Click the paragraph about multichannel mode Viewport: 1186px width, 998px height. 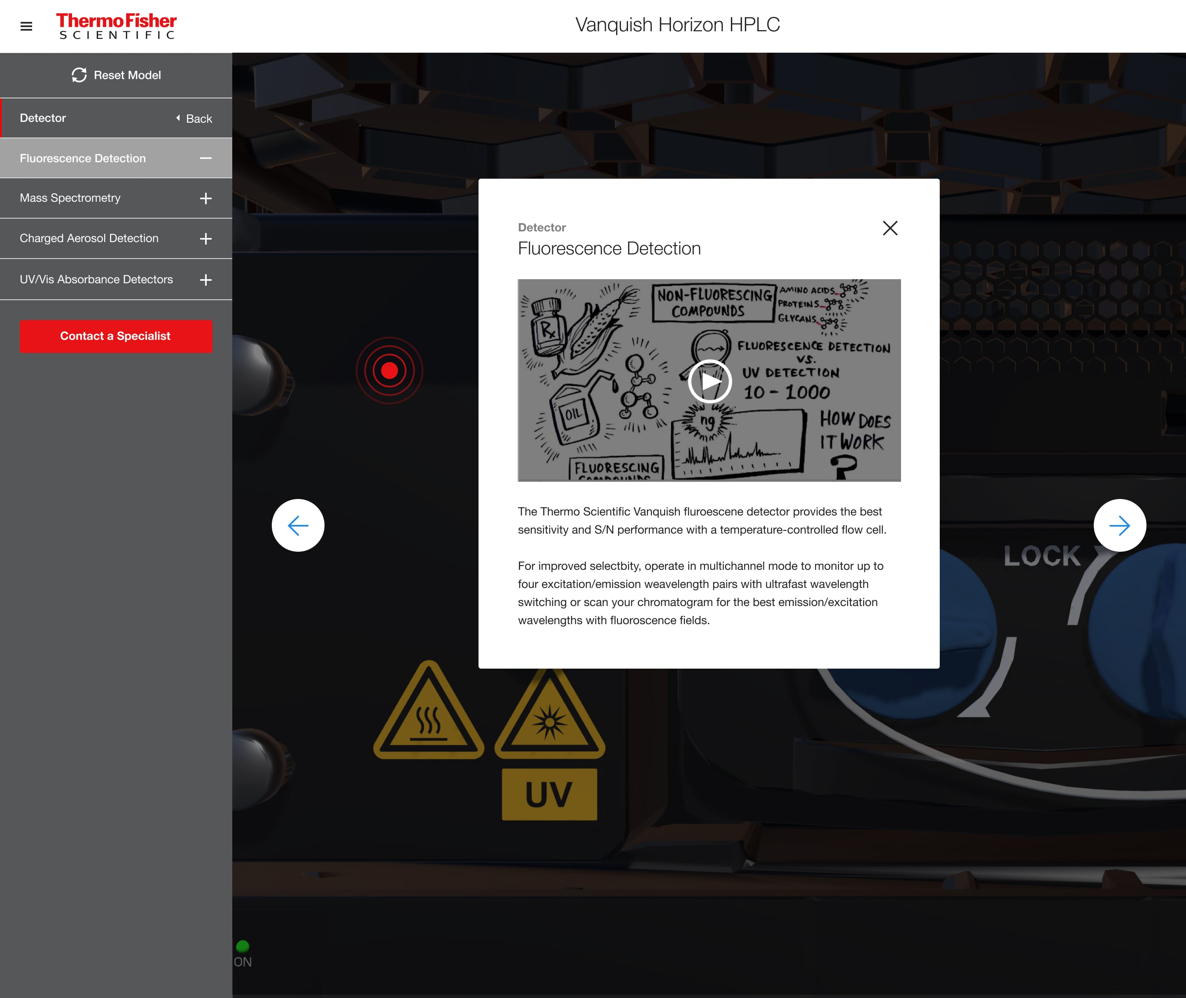coord(700,593)
